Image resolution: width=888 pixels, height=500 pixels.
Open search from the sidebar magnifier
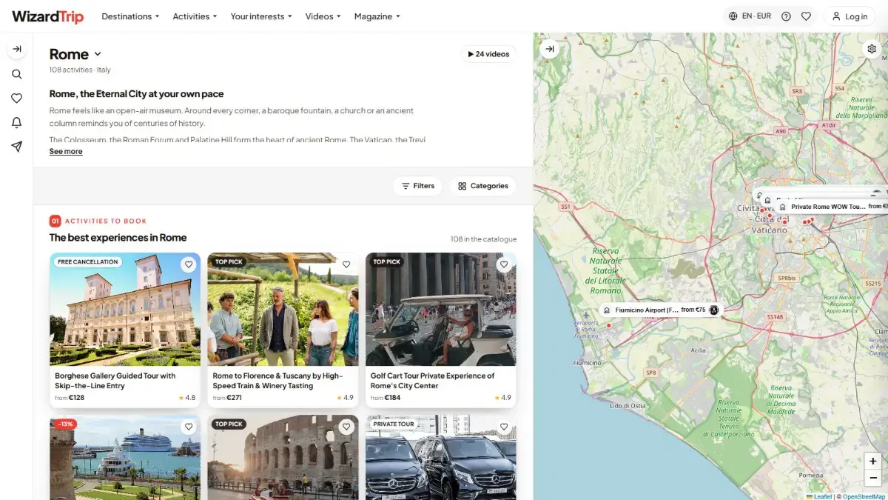(x=16, y=74)
